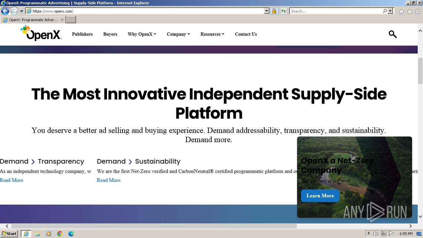Click the security lock icon
The image size is (423, 238).
274,11
